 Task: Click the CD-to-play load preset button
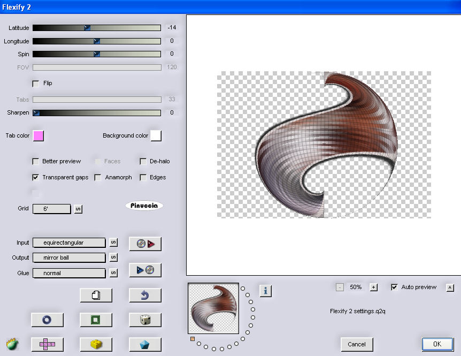click(x=145, y=244)
